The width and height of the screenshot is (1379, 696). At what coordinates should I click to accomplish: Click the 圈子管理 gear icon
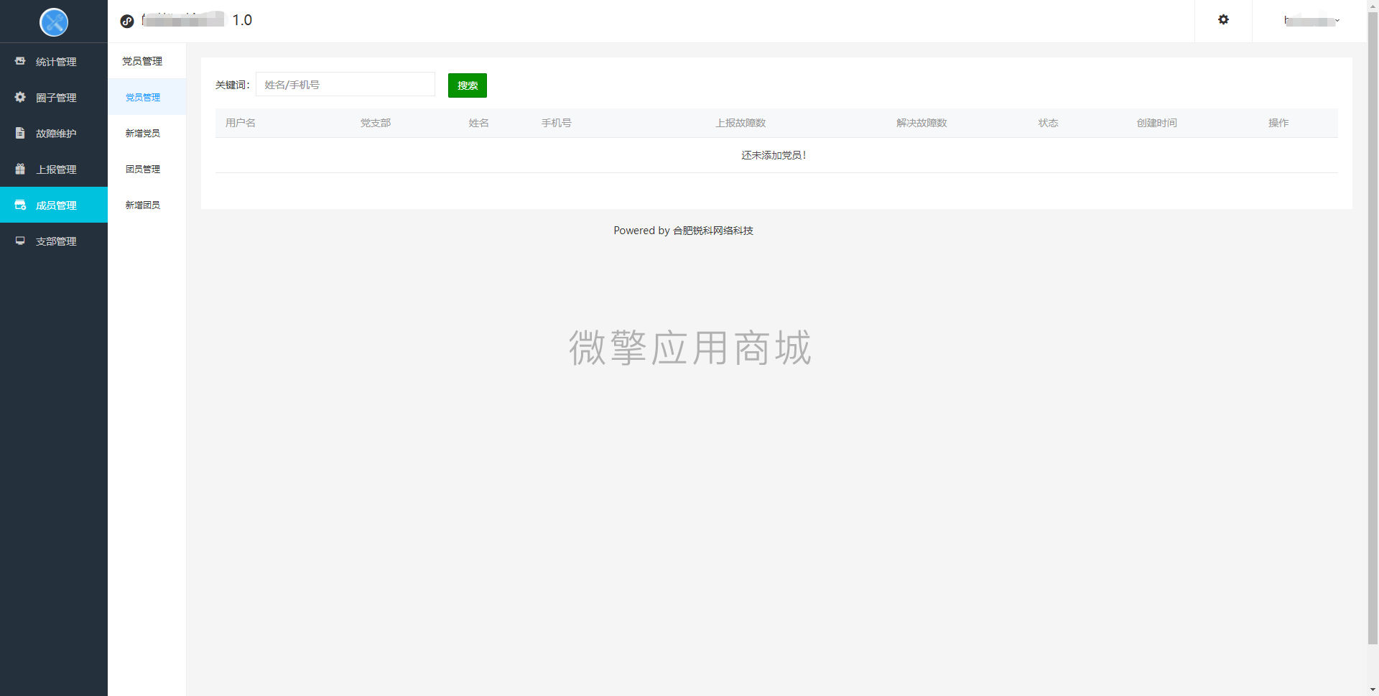20,97
